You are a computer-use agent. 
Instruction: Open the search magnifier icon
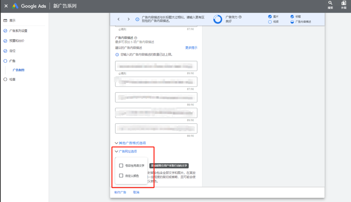click(x=330, y=3)
